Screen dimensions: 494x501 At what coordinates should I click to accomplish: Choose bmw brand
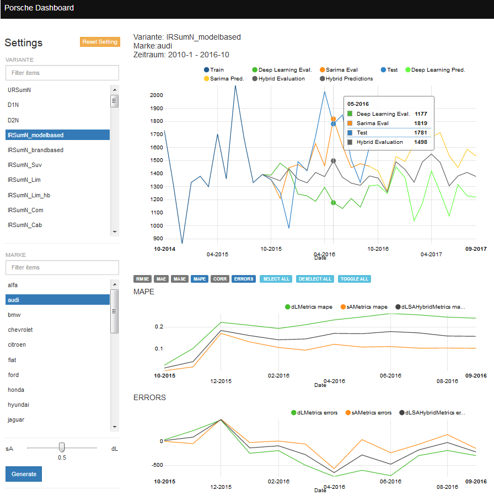pyautogui.click(x=57, y=315)
